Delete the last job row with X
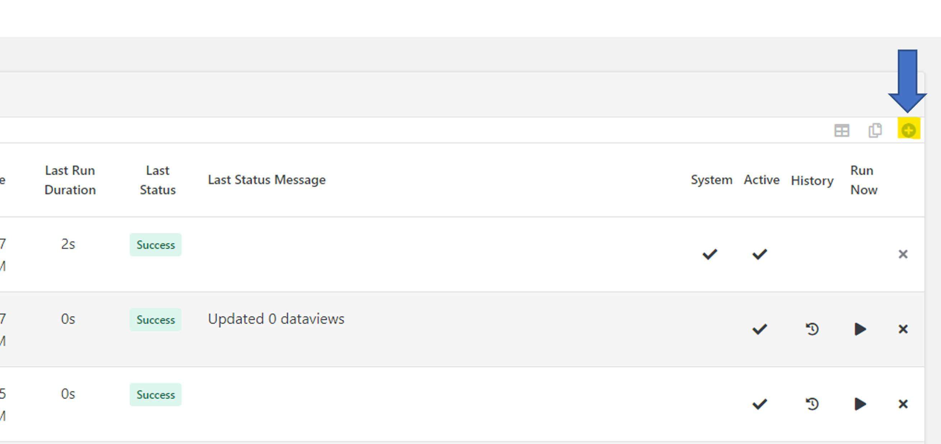Viewport: 941px width, 444px height. (x=903, y=404)
